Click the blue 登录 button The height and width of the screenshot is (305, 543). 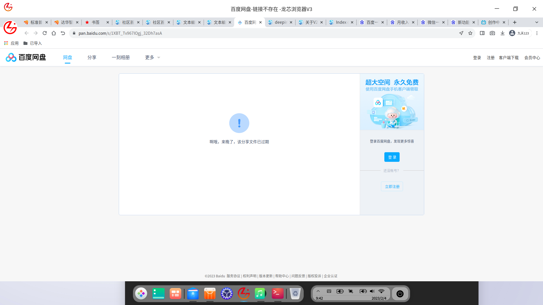click(x=392, y=157)
